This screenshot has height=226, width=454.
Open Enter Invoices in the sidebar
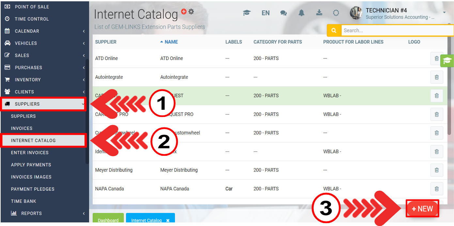(30, 153)
